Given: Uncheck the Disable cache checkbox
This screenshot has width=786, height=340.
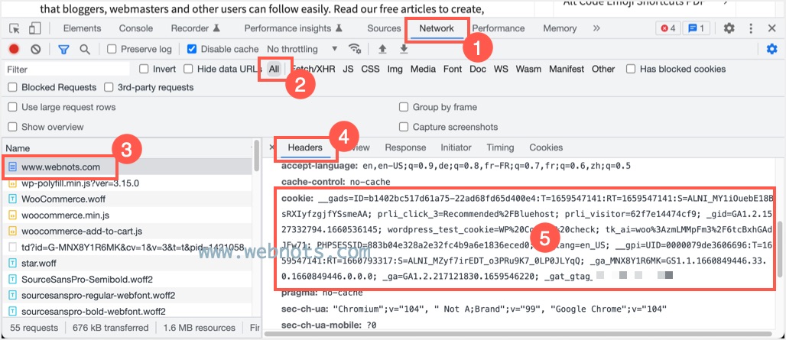Looking at the screenshot, I should (x=192, y=49).
